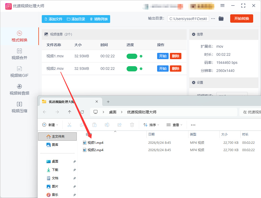Click the Paste icon in Explorer toolbar
Viewport: 261px width, 198px height.
coord(94,125)
